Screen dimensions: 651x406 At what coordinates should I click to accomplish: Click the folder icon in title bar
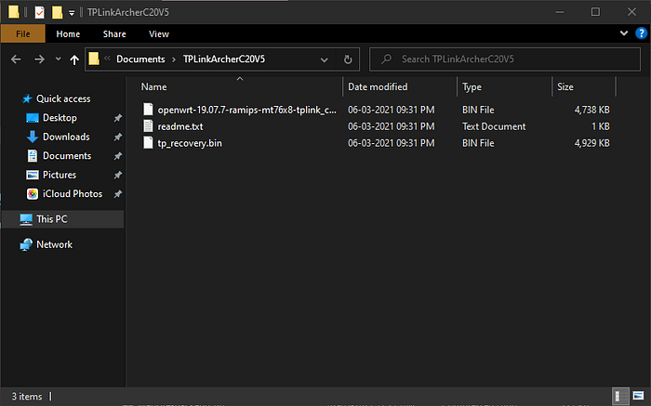[x=13, y=12]
